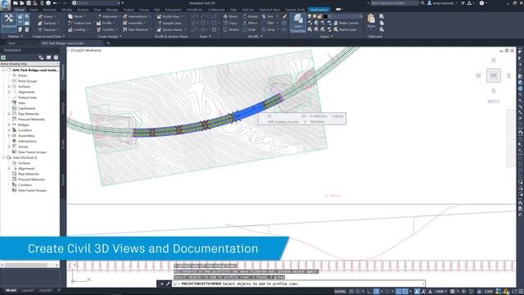Open the Output ribbon tab
The height and width of the screenshot is (295, 524).
click(129, 10)
